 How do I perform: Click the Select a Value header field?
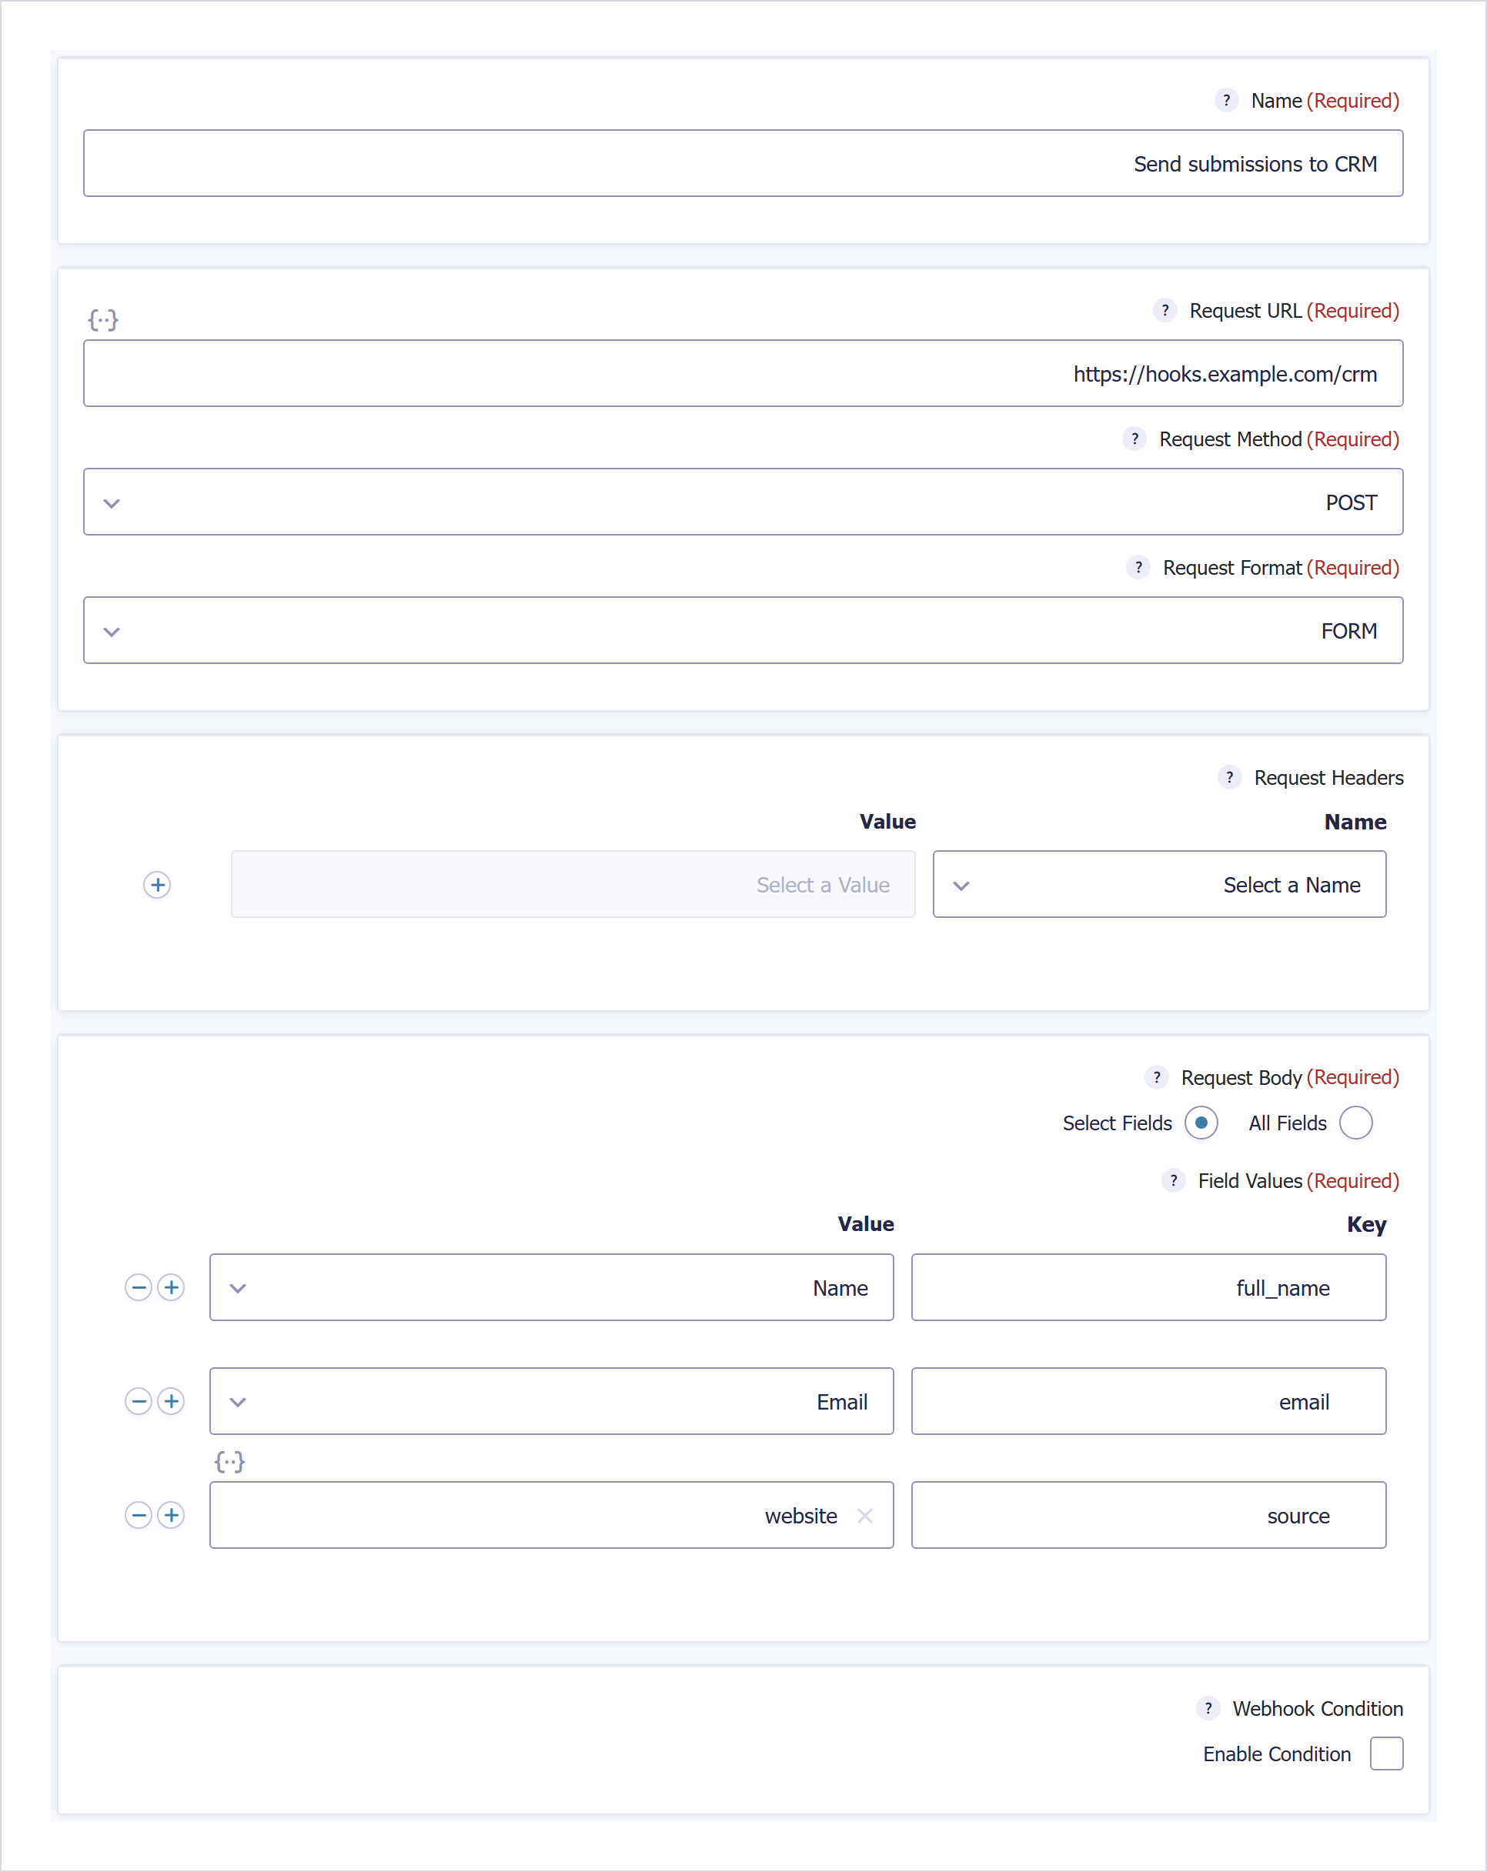[x=573, y=884]
